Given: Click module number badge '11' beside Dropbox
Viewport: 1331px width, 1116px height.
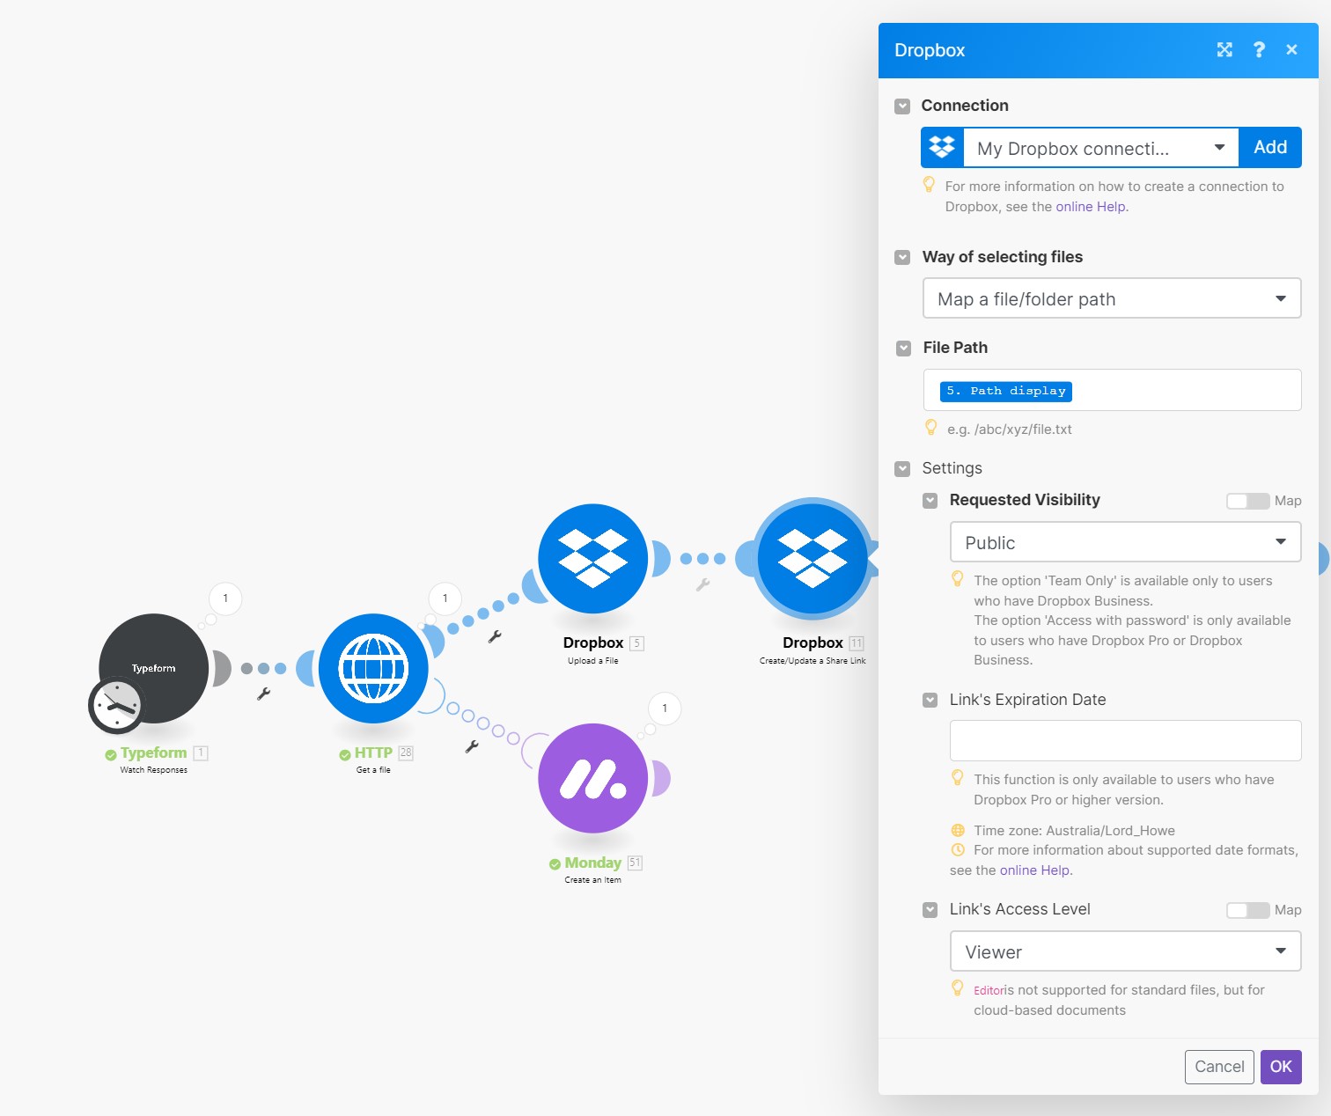Looking at the screenshot, I should [x=857, y=643].
